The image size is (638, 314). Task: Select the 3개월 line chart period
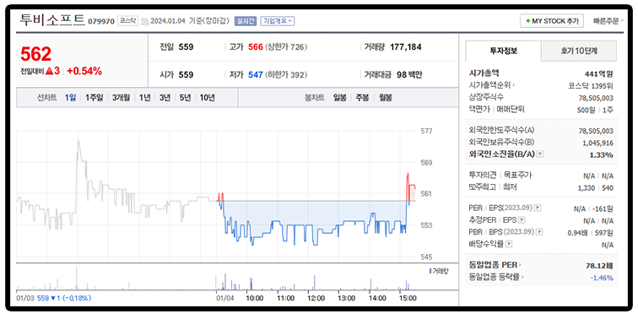121,98
